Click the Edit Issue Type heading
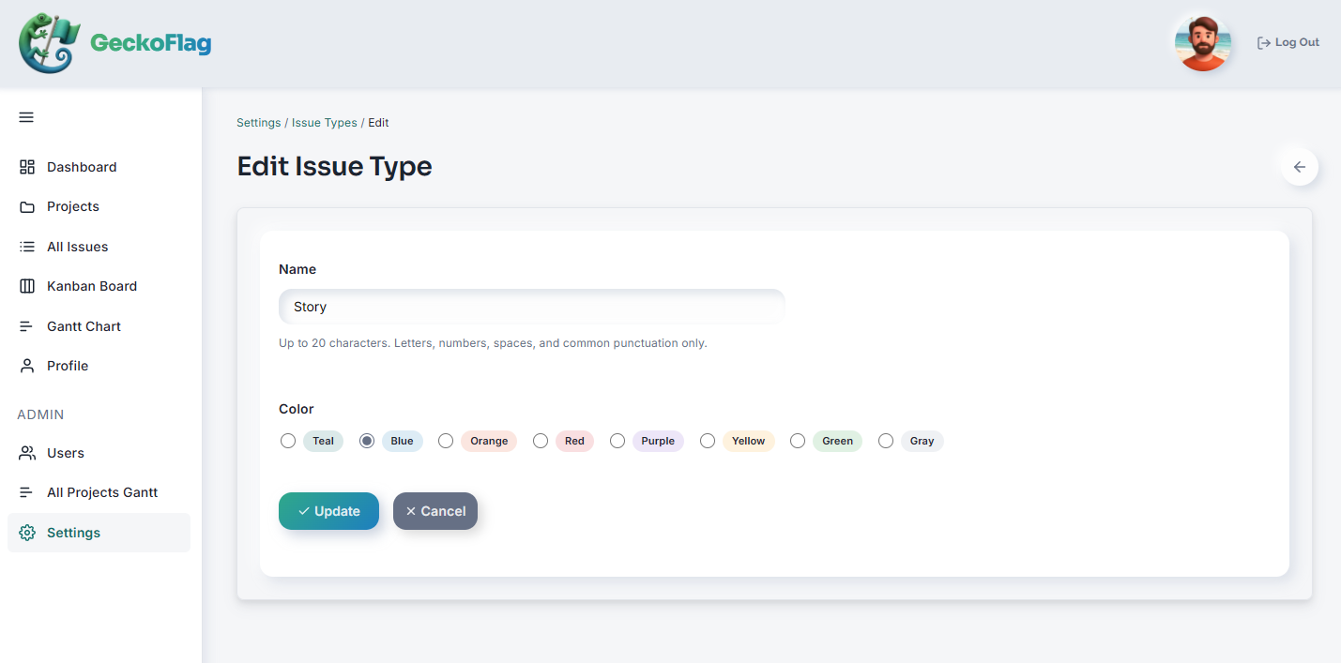 pyautogui.click(x=334, y=167)
